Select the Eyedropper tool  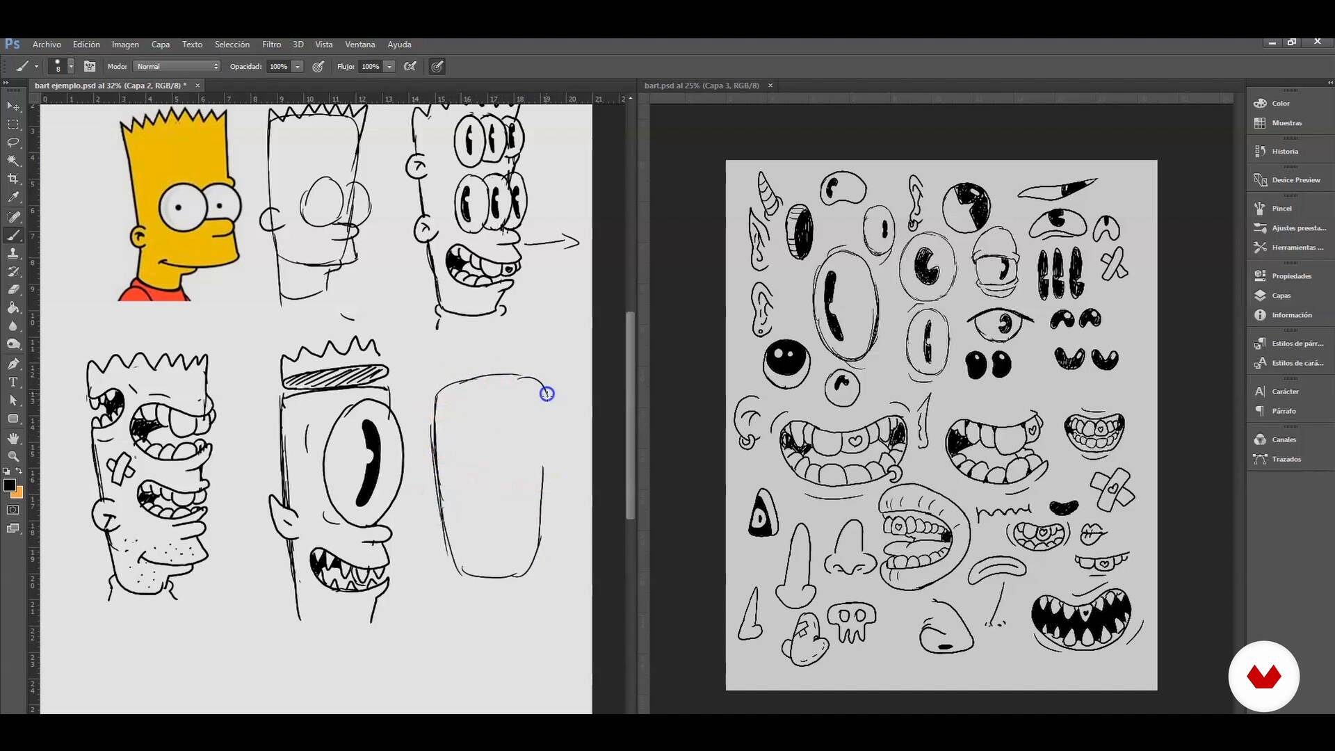click(x=13, y=197)
